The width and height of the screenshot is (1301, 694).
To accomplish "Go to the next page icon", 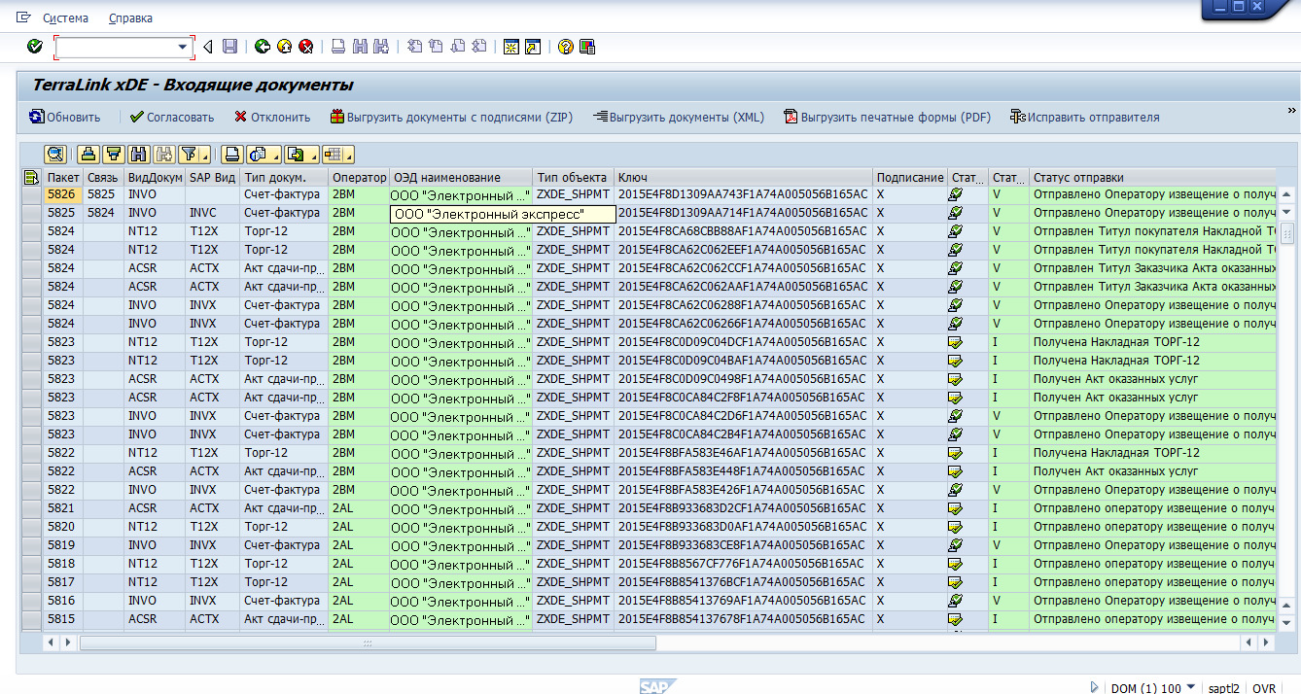I will (x=457, y=47).
